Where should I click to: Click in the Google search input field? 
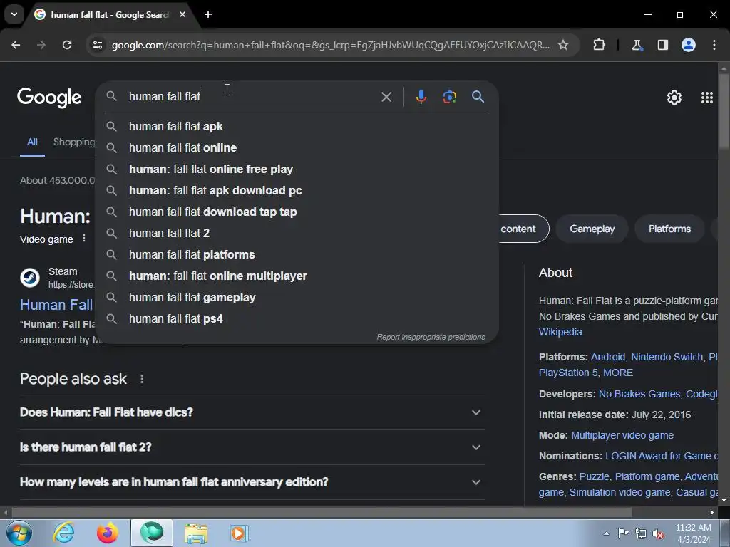point(252,97)
